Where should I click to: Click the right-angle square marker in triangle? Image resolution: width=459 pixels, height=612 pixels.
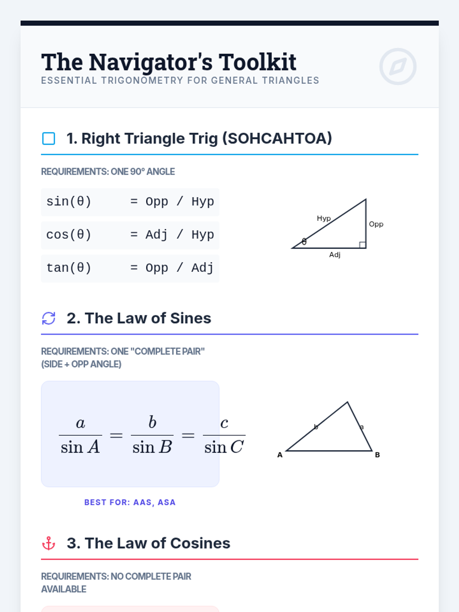[362, 245]
